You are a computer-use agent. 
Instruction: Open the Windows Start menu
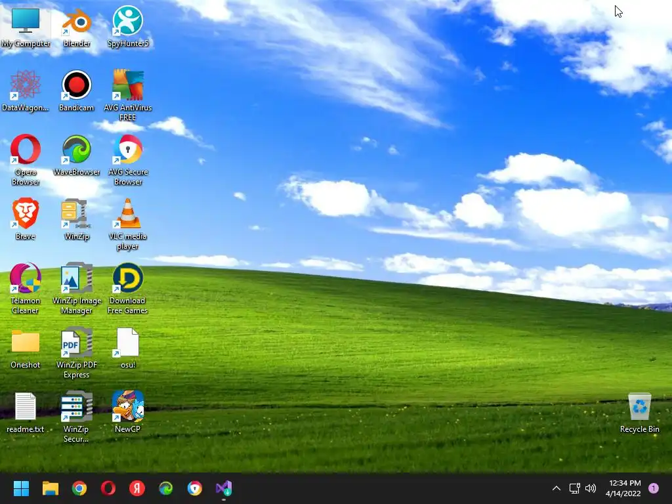(x=21, y=488)
